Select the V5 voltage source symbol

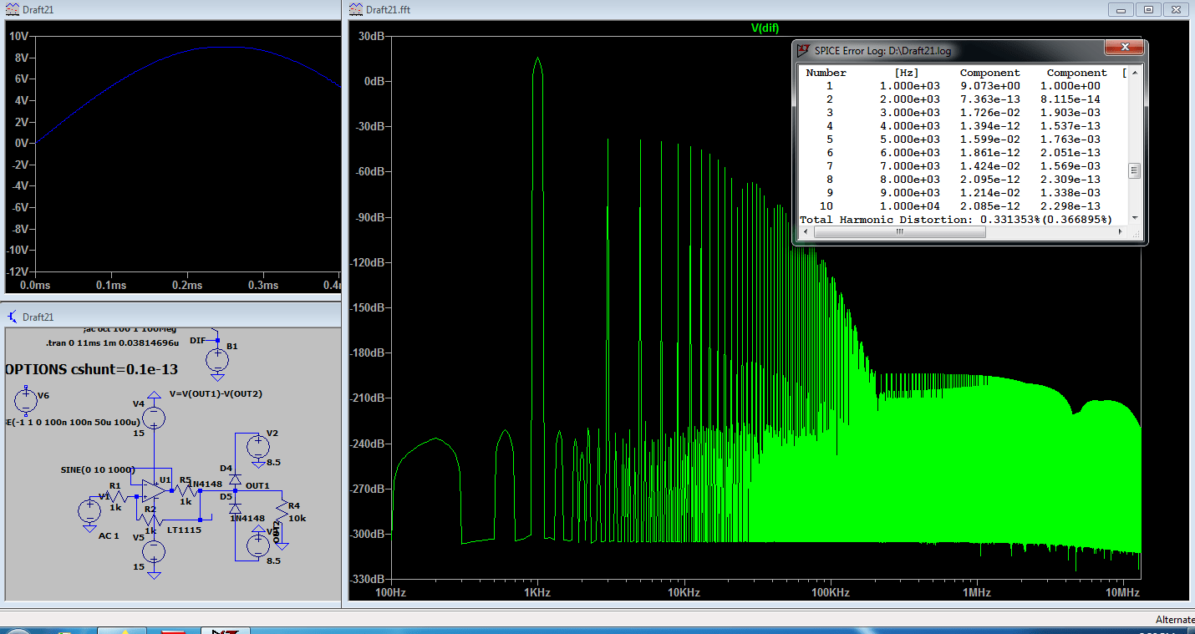155,551
